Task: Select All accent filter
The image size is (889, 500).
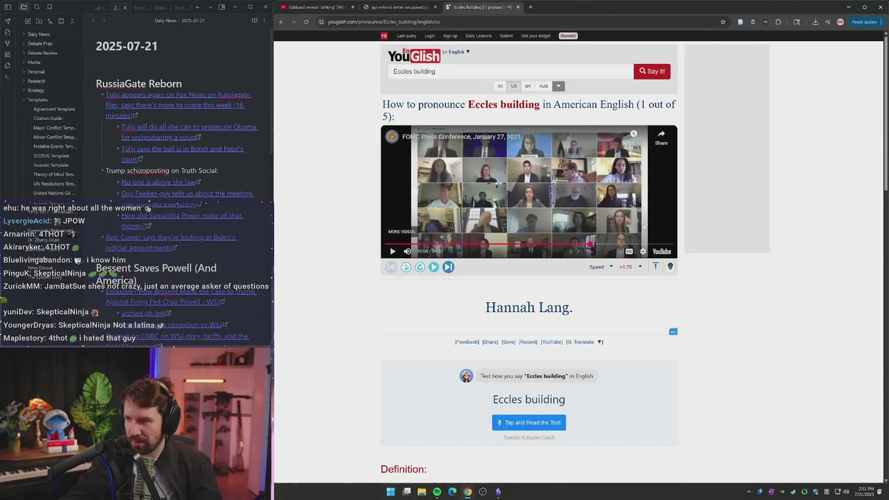Action: coord(499,86)
